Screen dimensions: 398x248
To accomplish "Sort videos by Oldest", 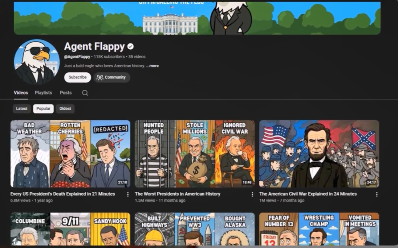I will (x=65, y=109).
